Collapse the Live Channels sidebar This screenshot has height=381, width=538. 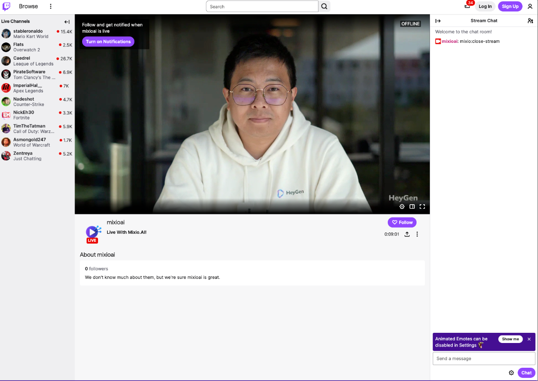point(67,22)
